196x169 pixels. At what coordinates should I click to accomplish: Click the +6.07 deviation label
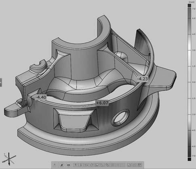pyautogui.click(x=102, y=103)
